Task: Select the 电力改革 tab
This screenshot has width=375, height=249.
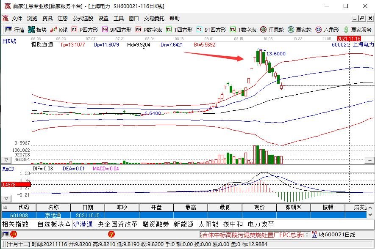Action: pyautogui.click(x=261, y=224)
